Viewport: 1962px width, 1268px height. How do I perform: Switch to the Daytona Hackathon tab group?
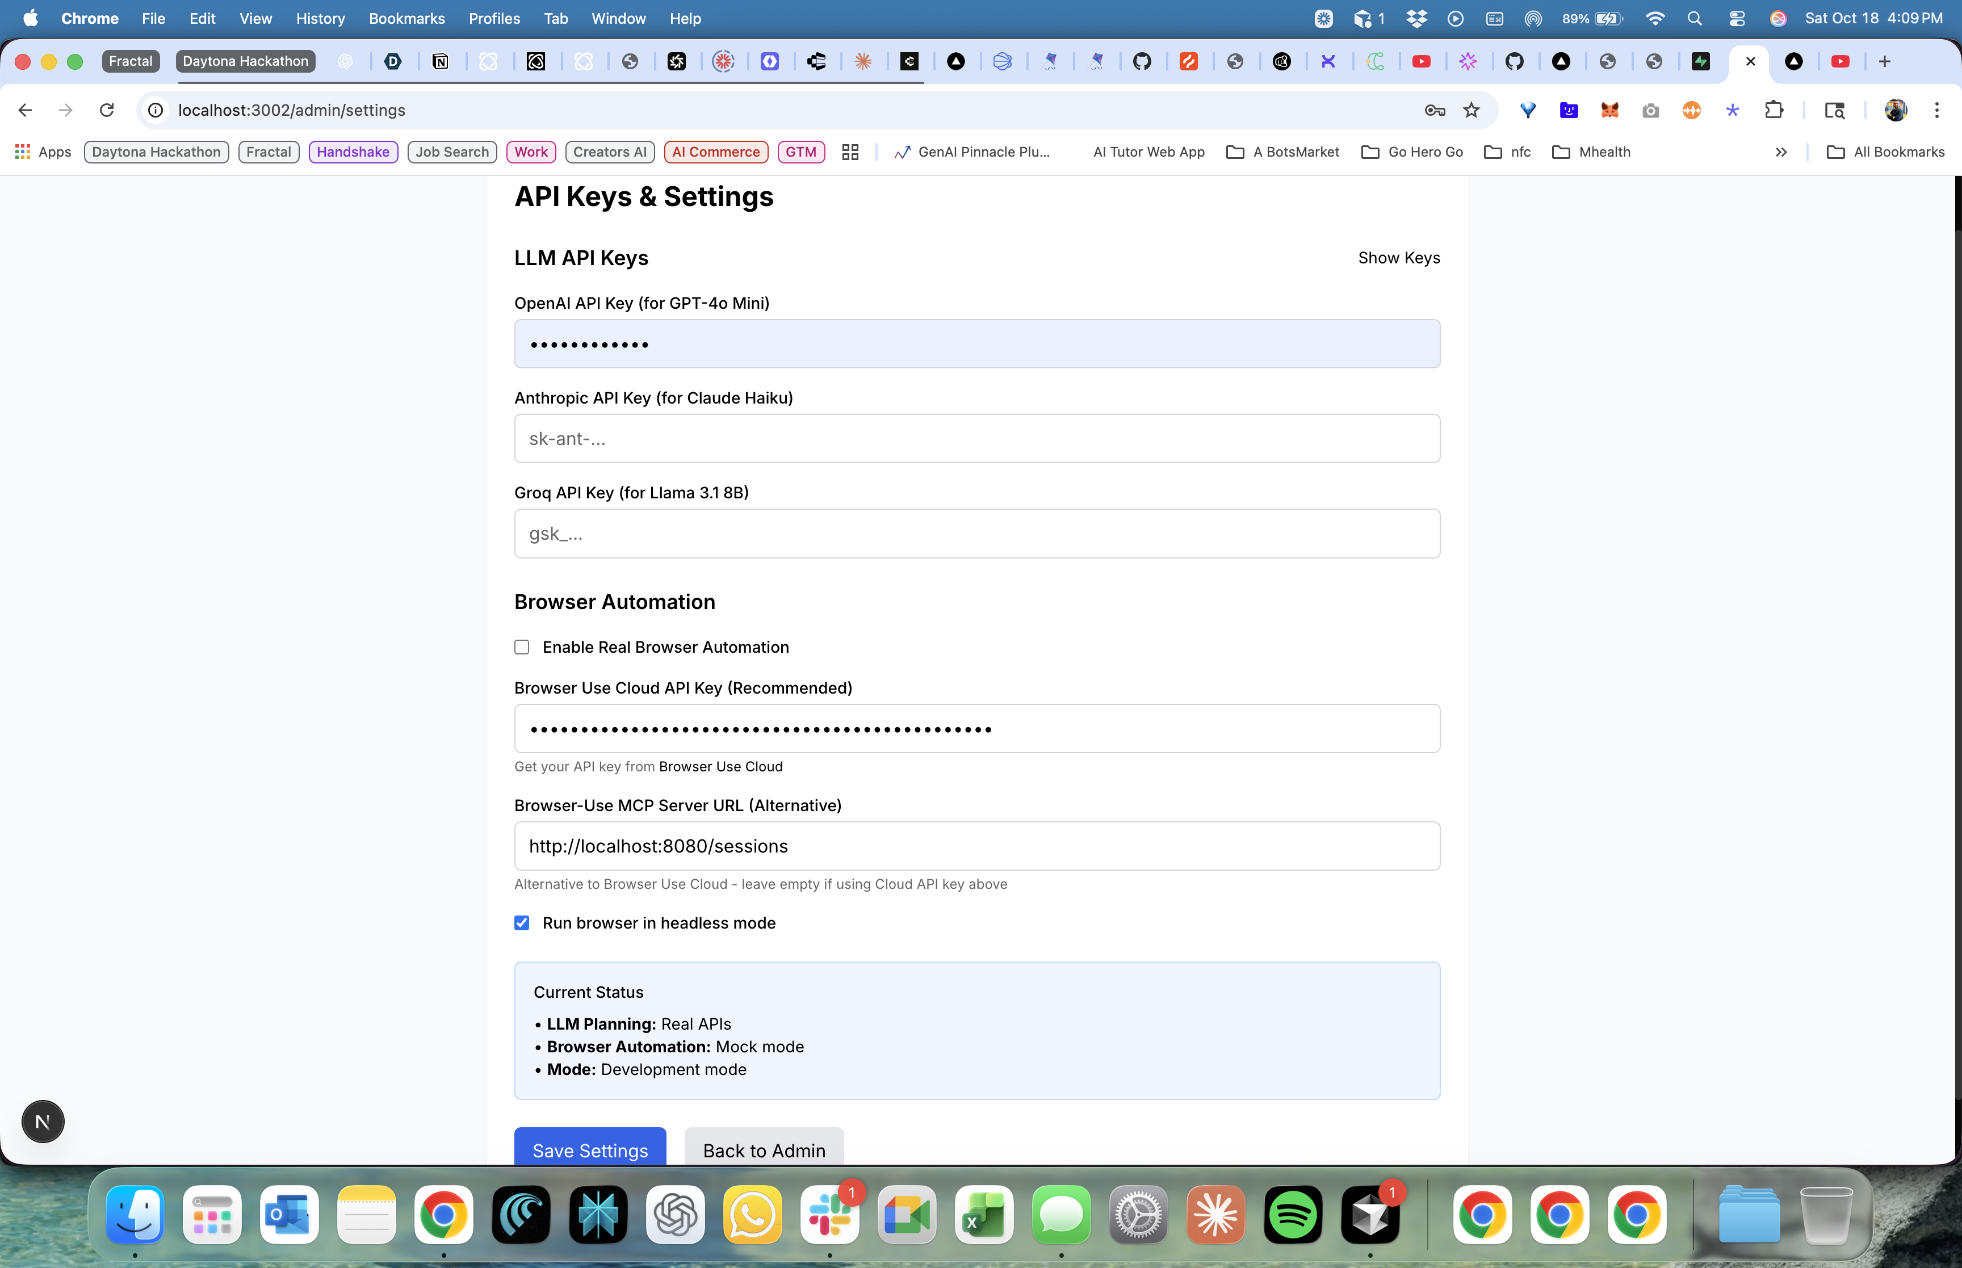(245, 61)
